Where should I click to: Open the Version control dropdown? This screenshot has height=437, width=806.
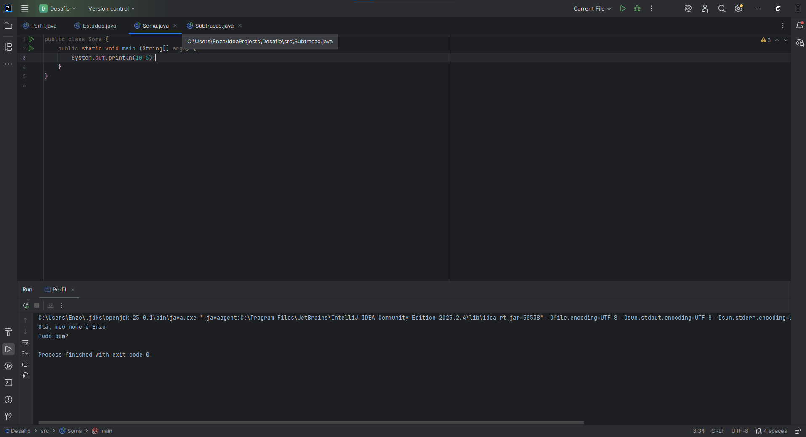pos(112,8)
